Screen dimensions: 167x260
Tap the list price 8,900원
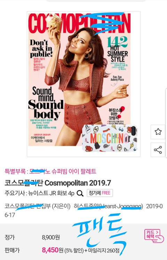tap(51, 237)
